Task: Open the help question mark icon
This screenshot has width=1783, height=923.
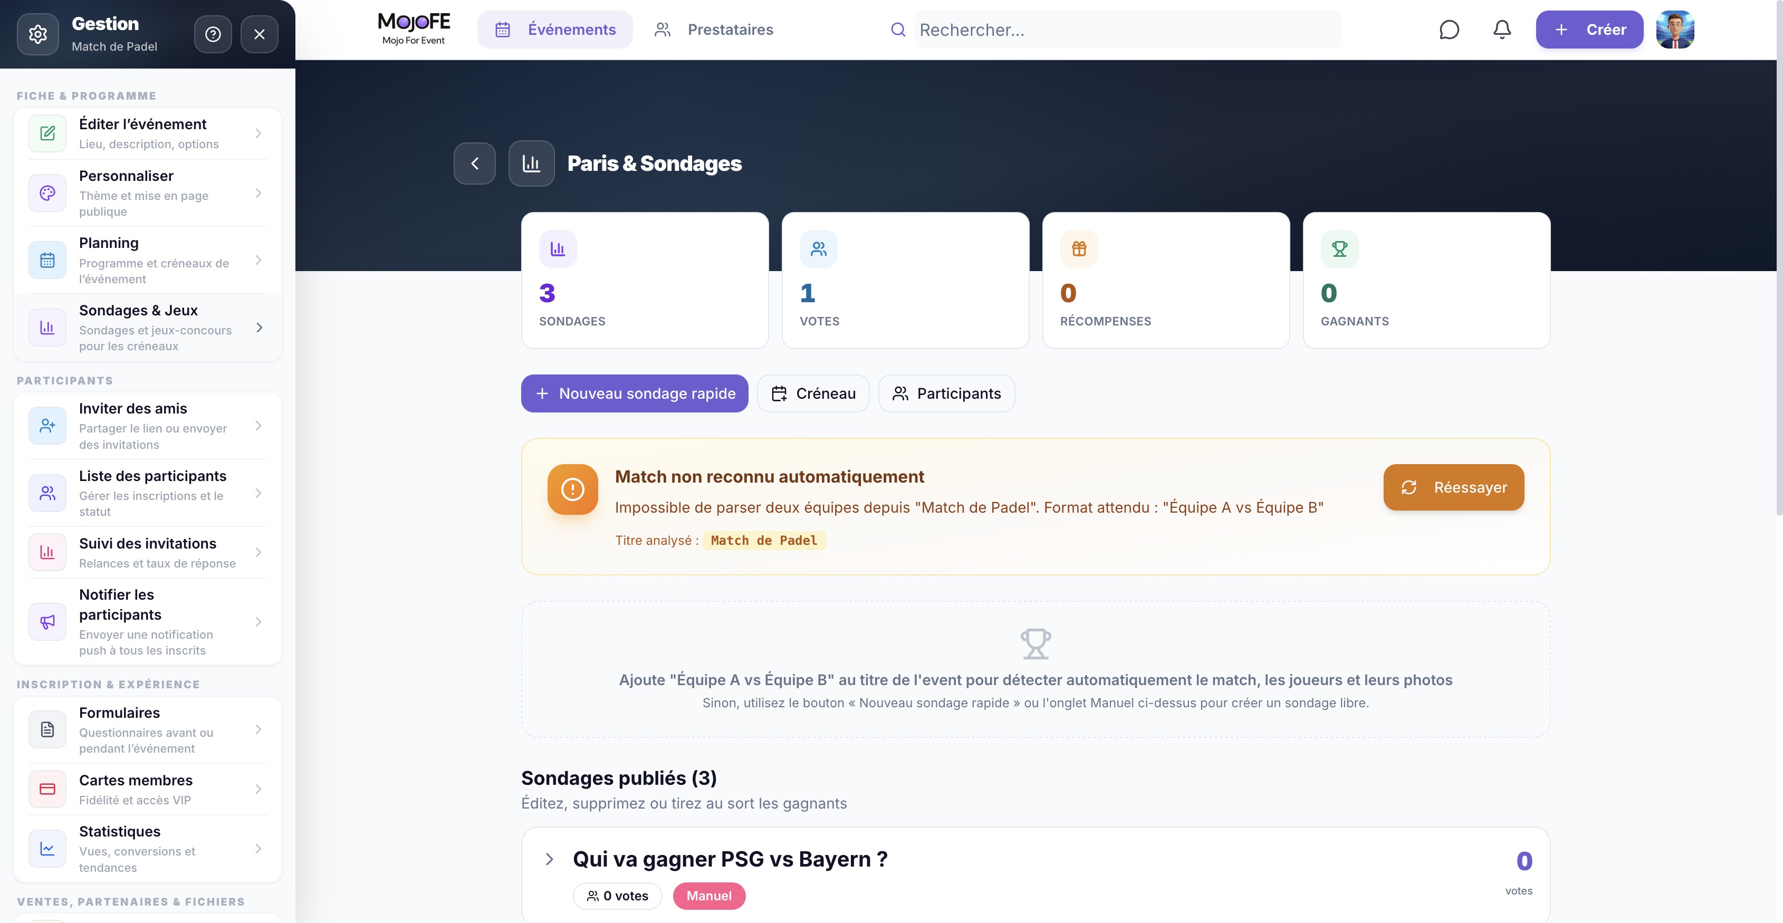Action: (213, 34)
